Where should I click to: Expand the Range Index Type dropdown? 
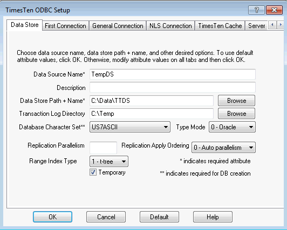click(x=109, y=161)
